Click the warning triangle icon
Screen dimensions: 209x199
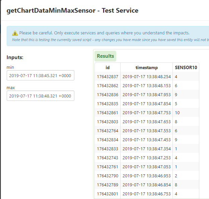tap(15, 33)
